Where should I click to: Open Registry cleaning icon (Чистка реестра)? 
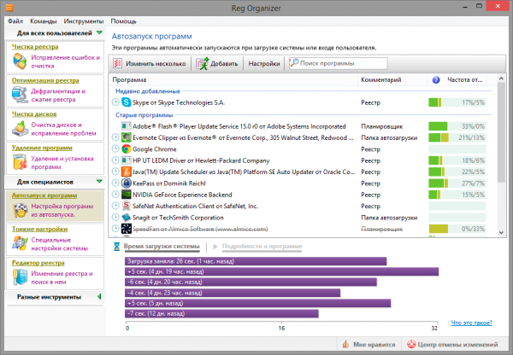point(20,61)
